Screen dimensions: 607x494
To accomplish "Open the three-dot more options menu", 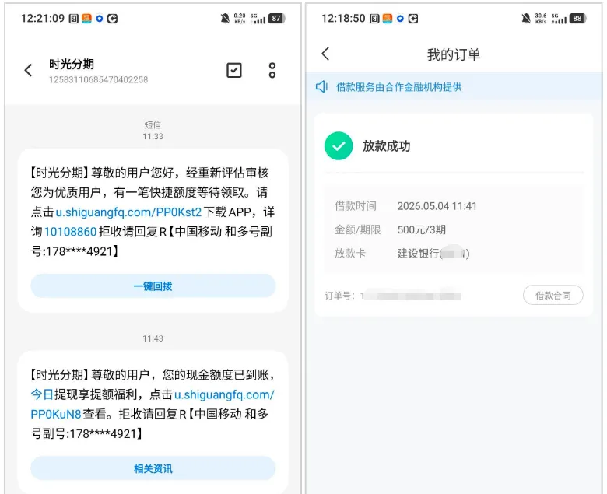I will (272, 71).
